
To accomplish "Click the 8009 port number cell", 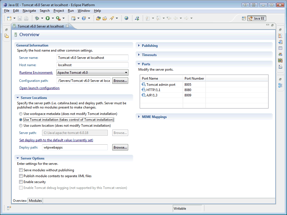I will (194, 95).
